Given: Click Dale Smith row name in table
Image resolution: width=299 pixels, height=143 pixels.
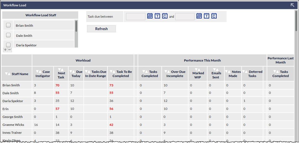Looking at the screenshot, I should [11, 93].
